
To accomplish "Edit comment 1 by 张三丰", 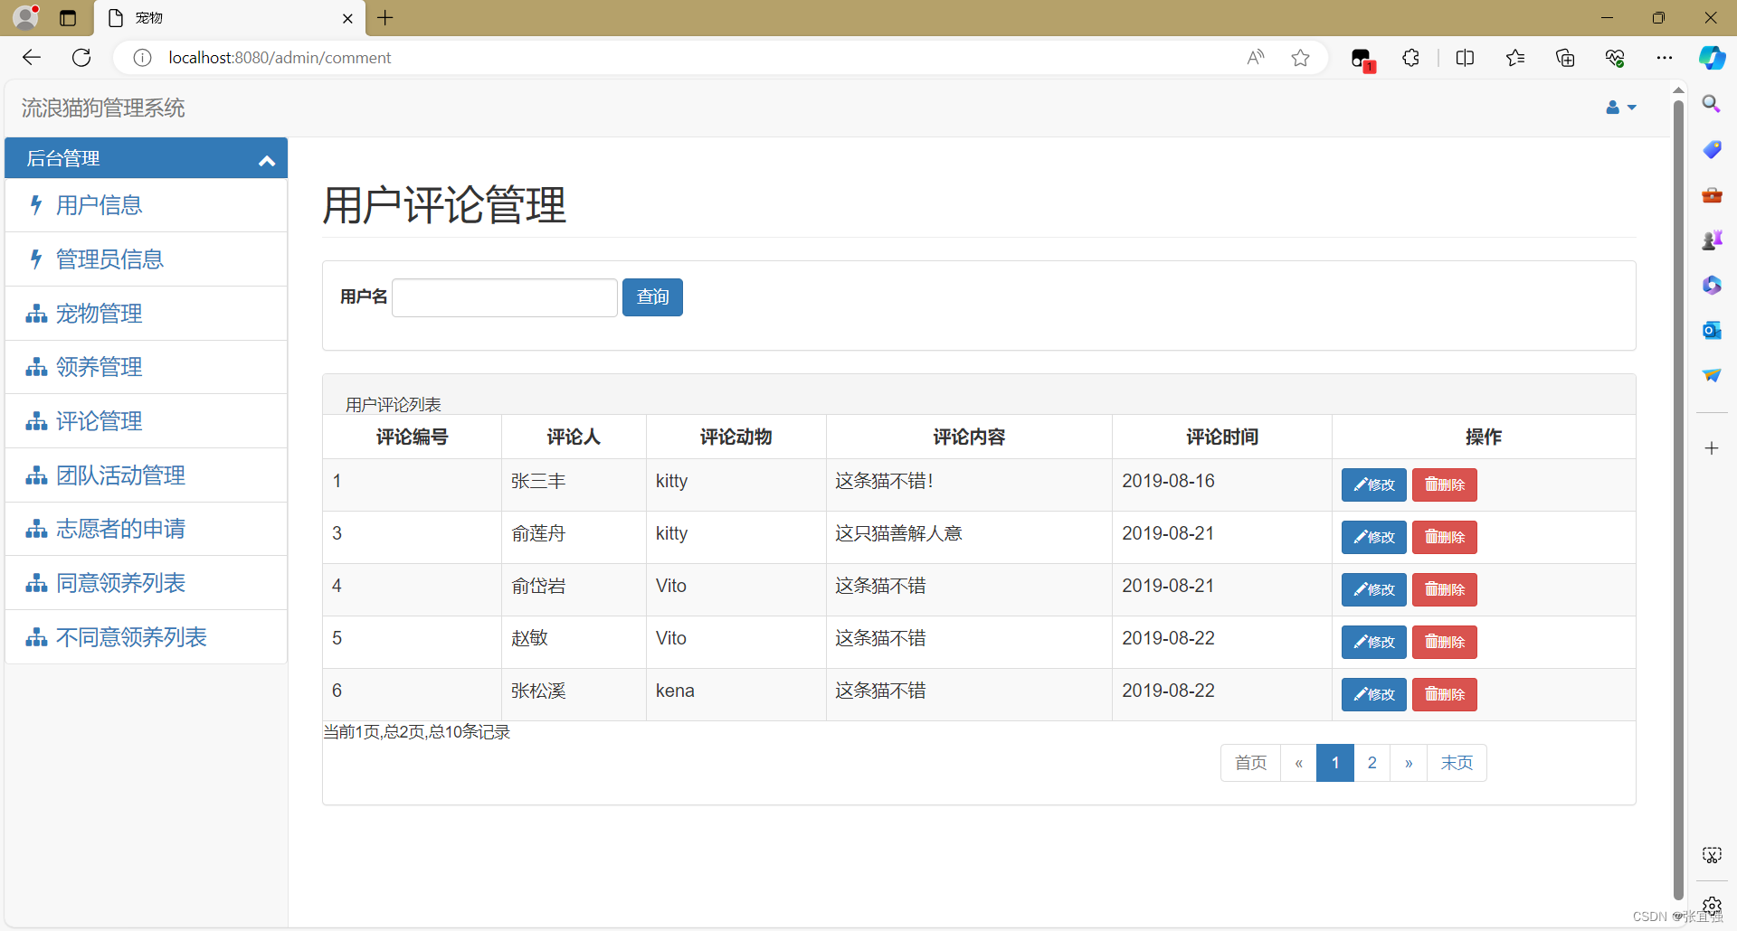I will (x=1373, y=484).
